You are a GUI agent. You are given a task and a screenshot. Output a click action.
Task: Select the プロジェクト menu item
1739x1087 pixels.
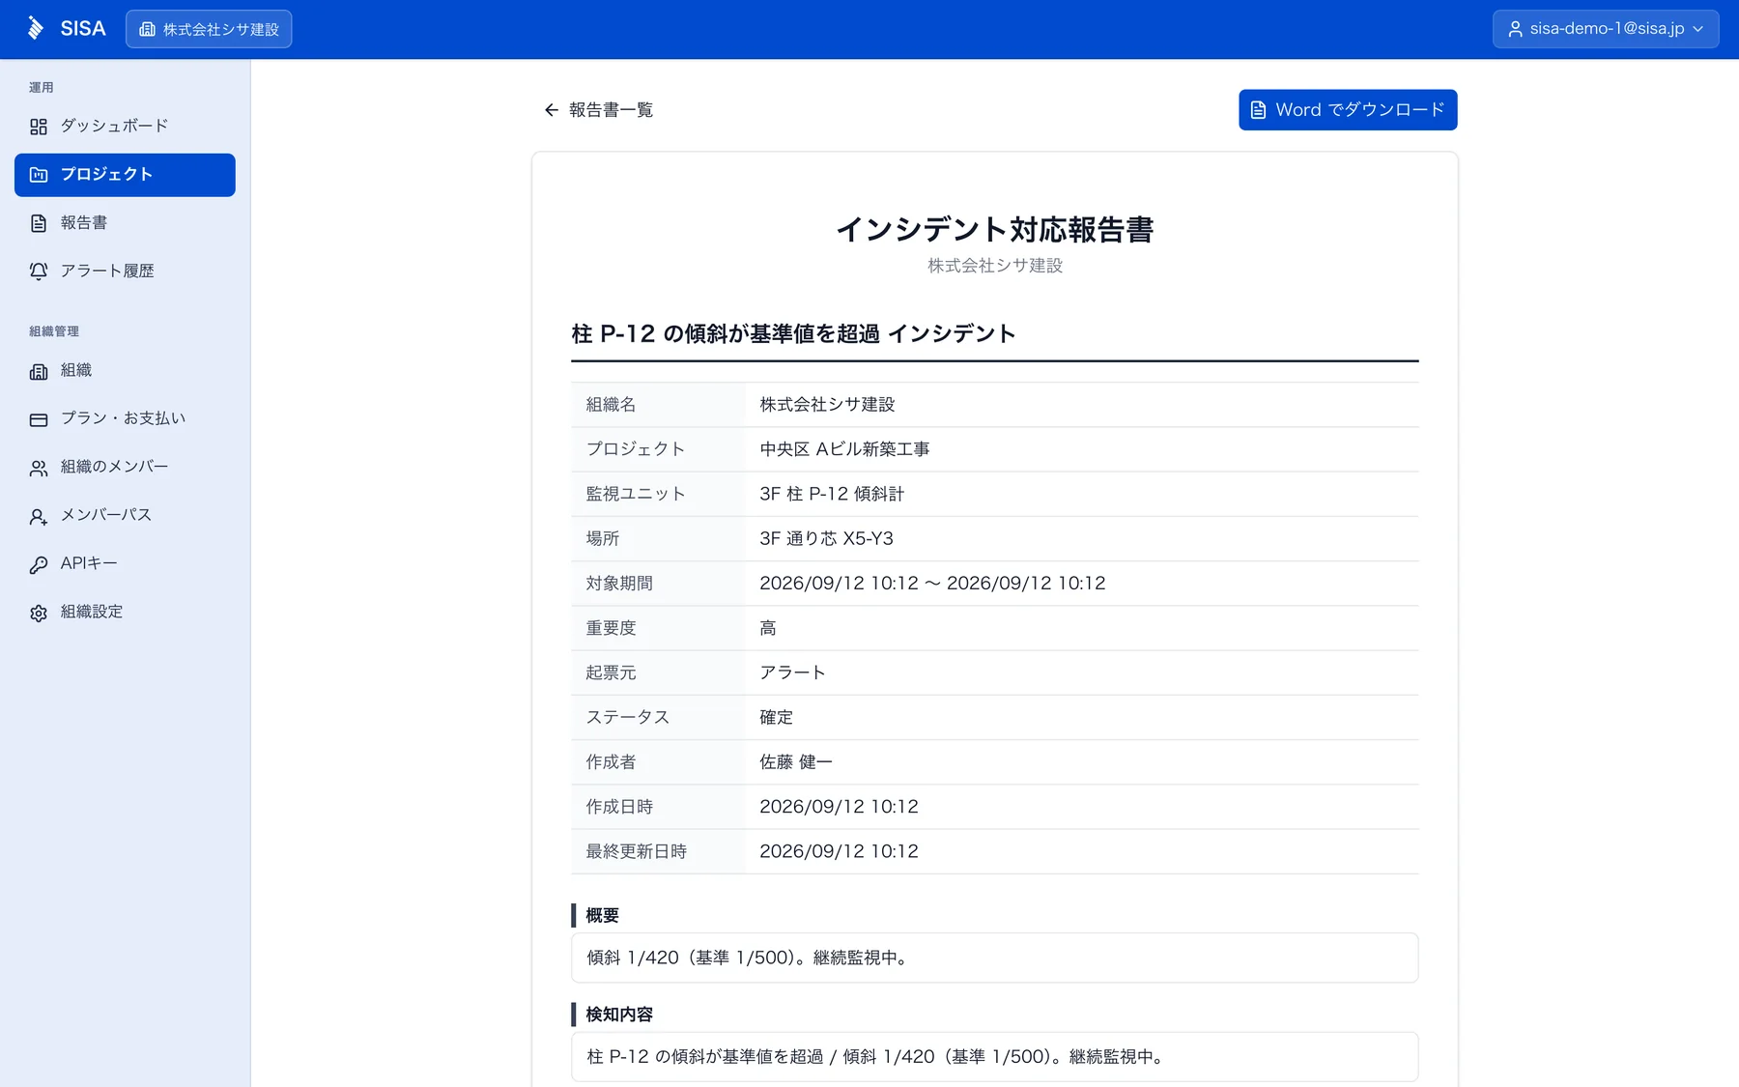pos(125,175)
